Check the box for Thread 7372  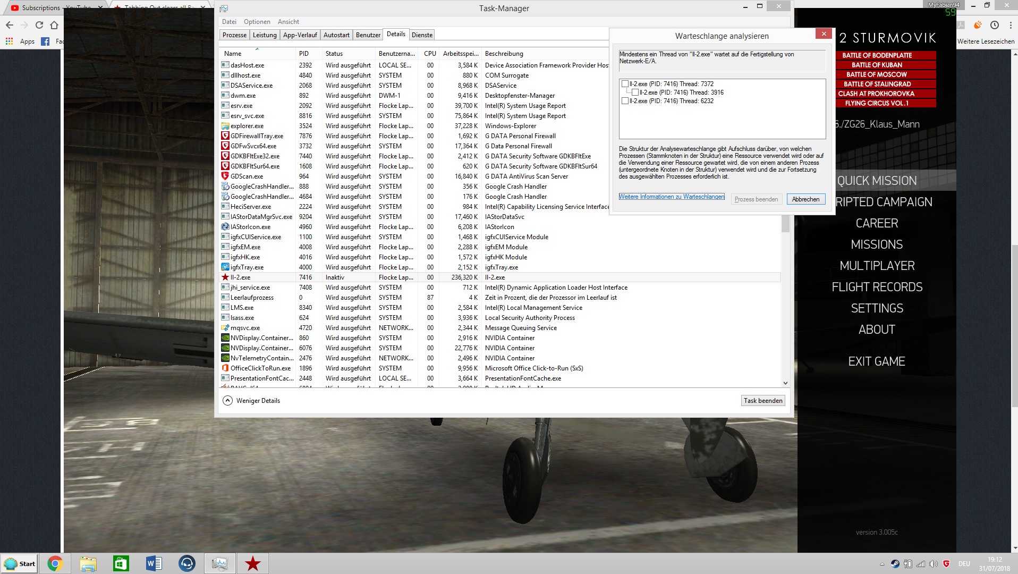625,84
